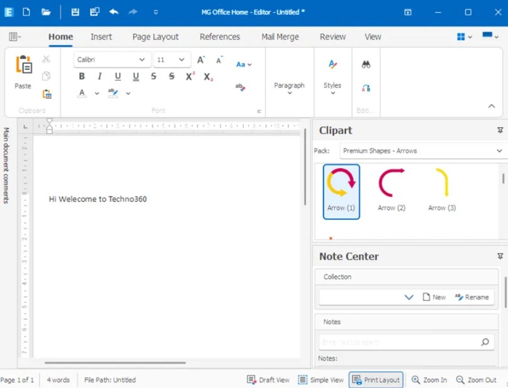The height and width of the screenshot is (388, 508).
Task: Toggle subscript formatting
Action: [208, 76]
